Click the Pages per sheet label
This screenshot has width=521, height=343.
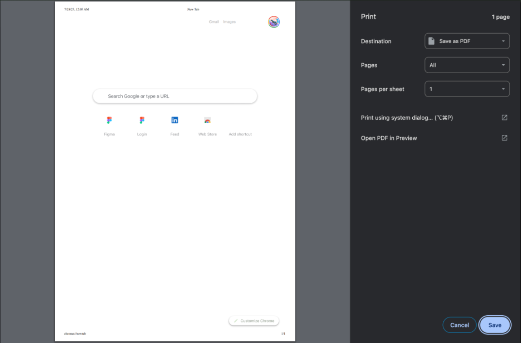click(383, 89)
